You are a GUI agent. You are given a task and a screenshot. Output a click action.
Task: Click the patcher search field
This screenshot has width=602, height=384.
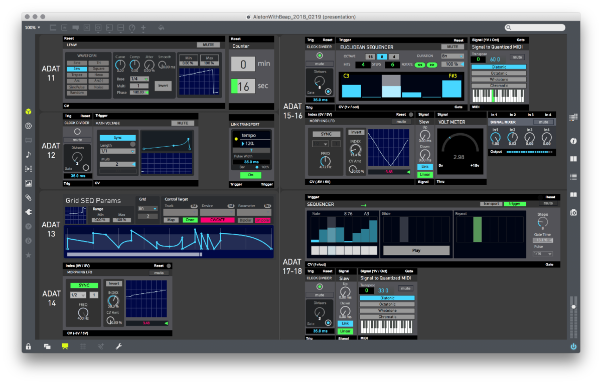pyautogui.click(x=535, y=28)
